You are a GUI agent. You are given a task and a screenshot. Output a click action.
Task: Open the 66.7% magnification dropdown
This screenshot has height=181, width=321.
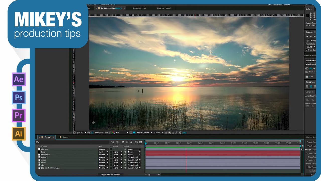click(x=82, y=132)
